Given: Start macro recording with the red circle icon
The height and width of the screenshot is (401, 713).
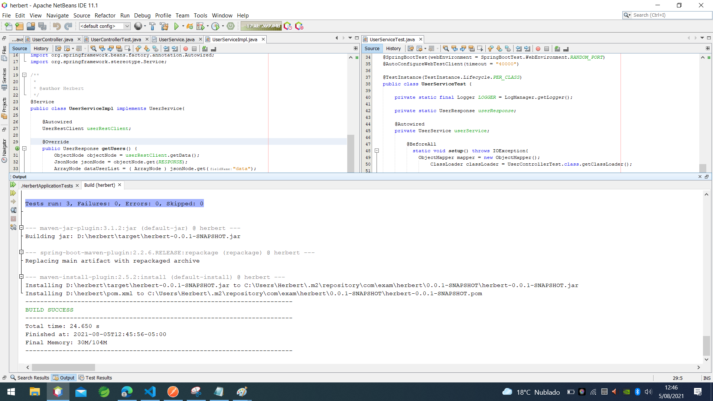Looking at the screenshot, I should pyautogui.click(x=185, y=49).
